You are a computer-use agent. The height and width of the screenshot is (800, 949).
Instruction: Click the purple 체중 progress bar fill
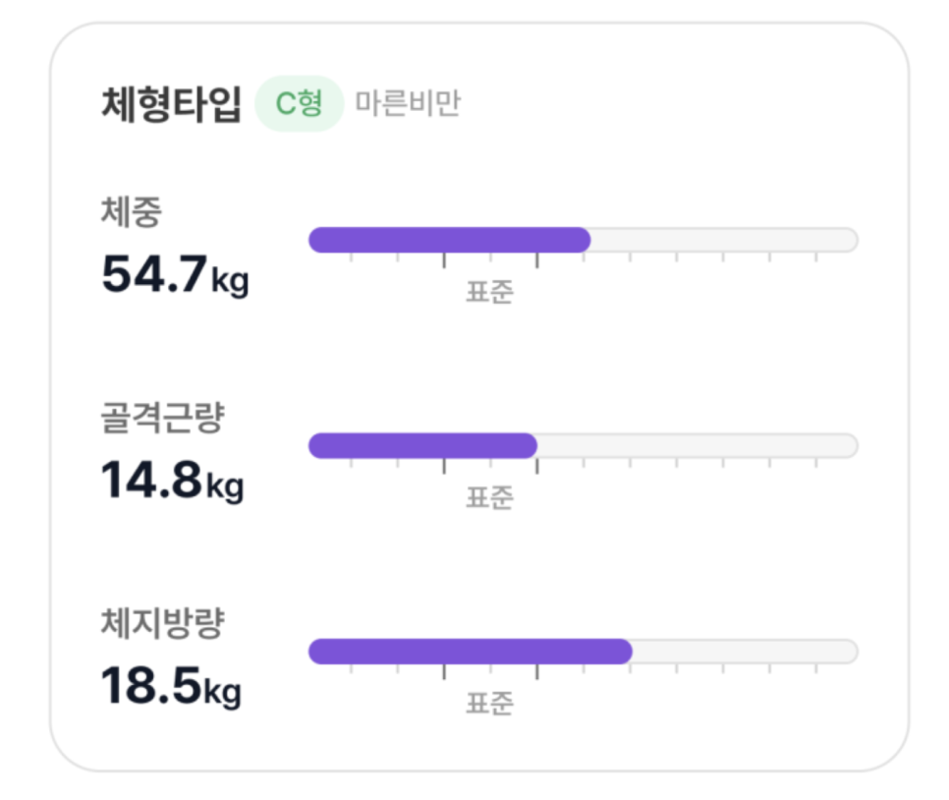(450, 240)
